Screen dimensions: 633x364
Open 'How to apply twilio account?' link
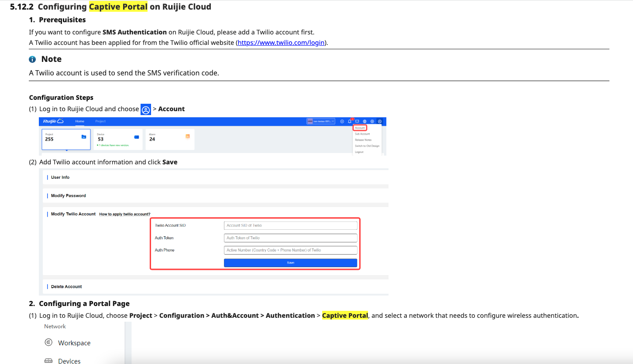(125, 214)
